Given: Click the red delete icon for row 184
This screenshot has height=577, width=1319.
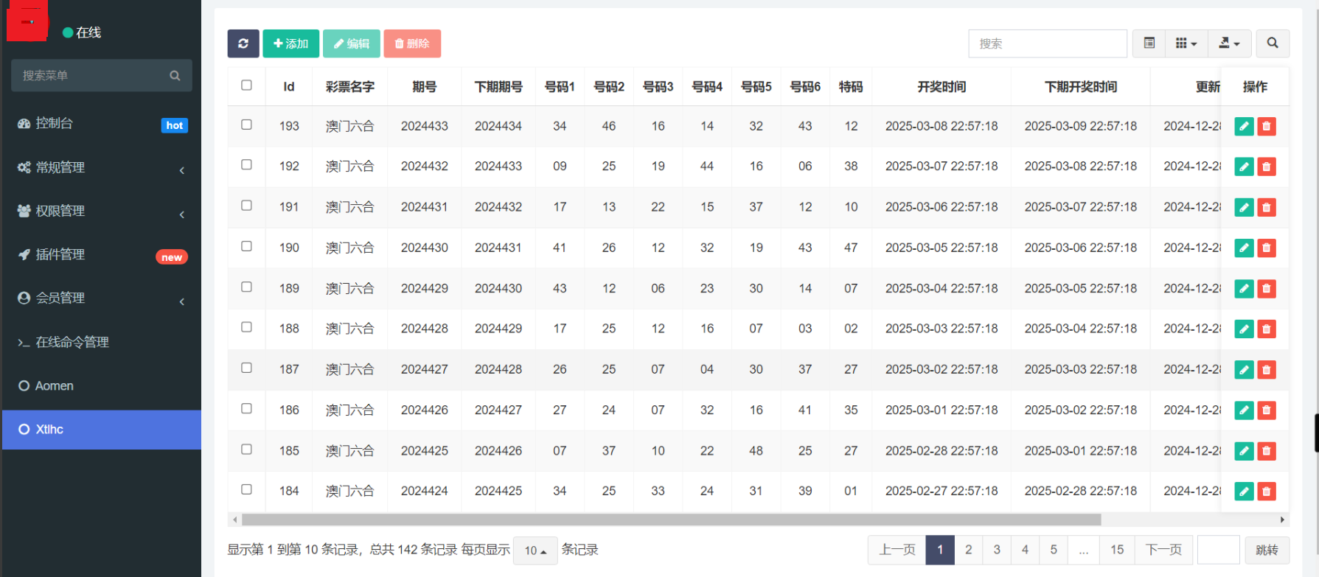Looking at the screenshot, I should (x=1267, y=492).
